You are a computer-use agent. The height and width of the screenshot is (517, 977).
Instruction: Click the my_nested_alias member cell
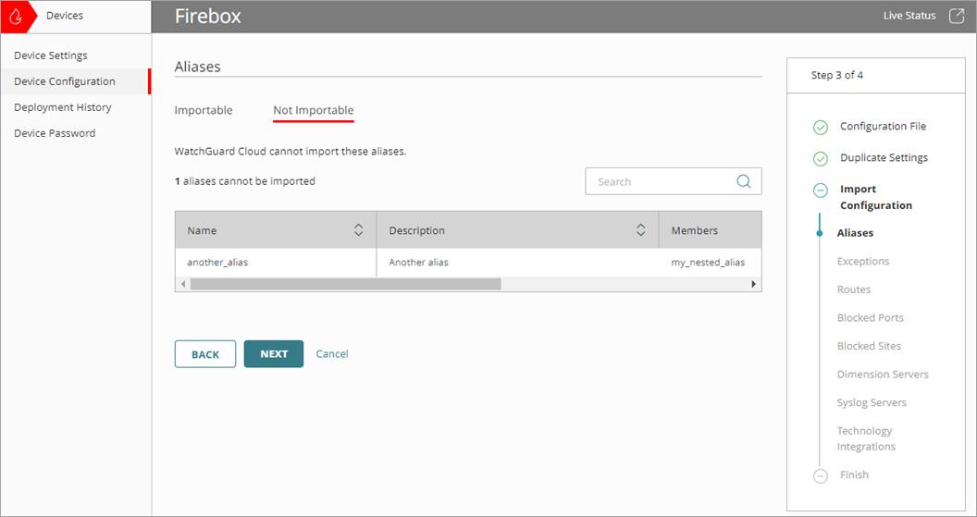click(708, 263)
